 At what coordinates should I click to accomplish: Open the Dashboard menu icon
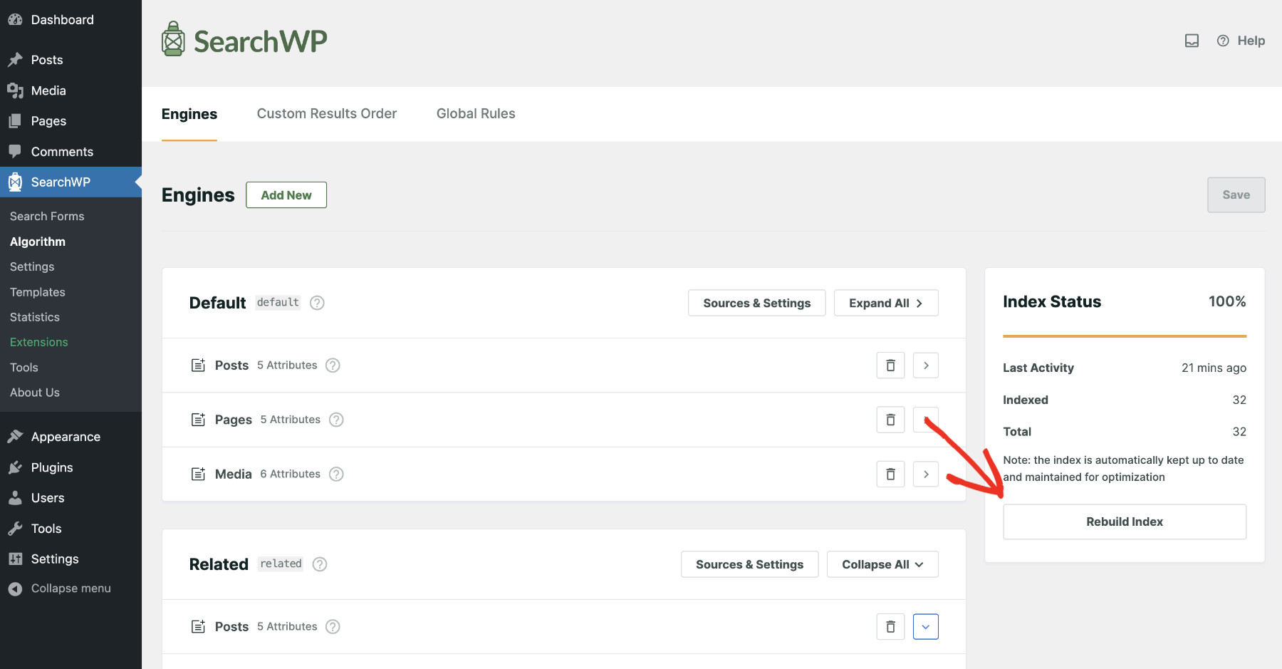pyautogui.click(x=15, y=20)
